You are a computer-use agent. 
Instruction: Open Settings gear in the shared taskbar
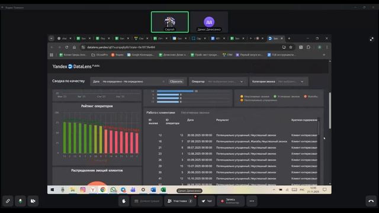click(143, 190)
